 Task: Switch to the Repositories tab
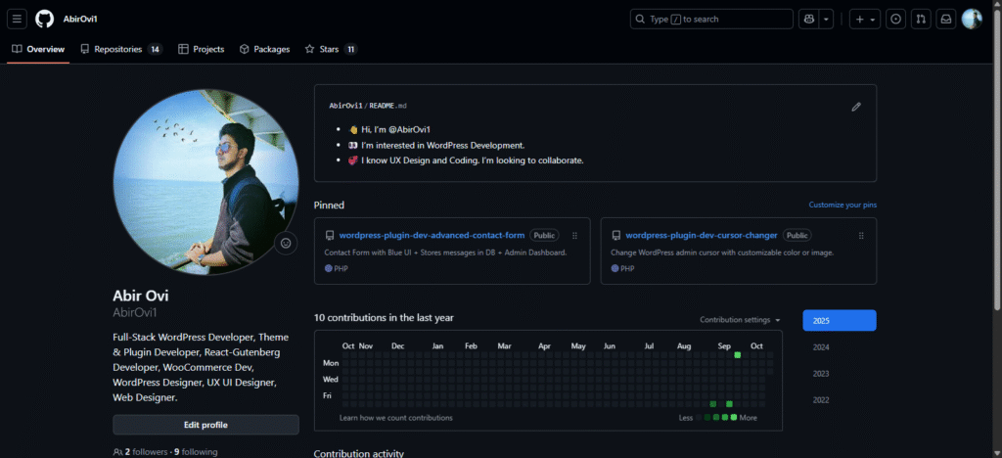(120, 49)
